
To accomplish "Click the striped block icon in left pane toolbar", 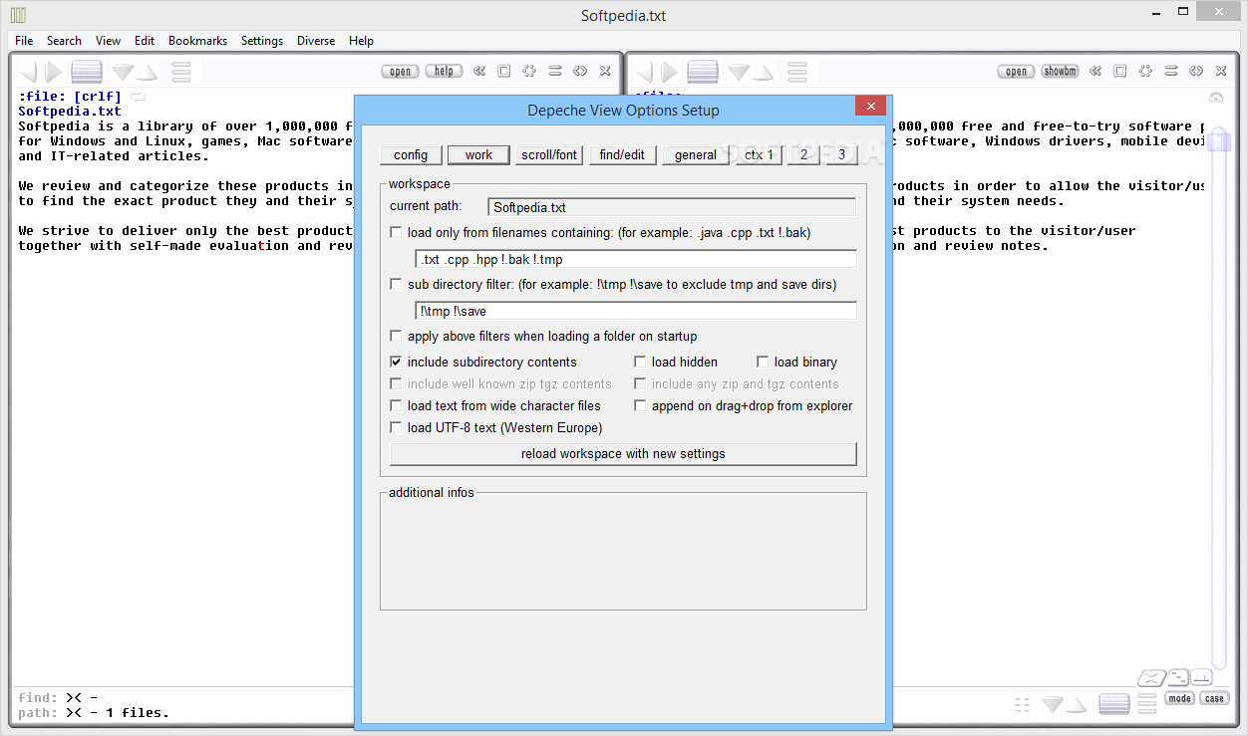I will coord(87,72).
